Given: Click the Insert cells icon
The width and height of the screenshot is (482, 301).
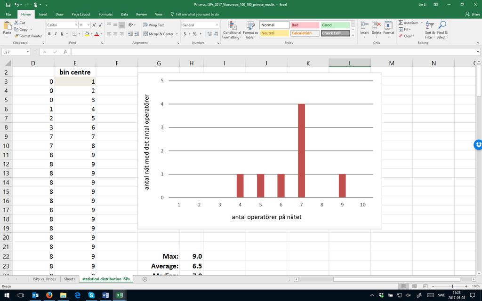Looking at the screenshot, I should click(364, 26).
